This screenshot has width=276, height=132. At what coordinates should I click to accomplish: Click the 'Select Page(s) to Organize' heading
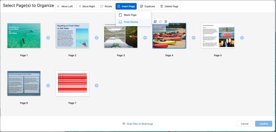point(29,6)
